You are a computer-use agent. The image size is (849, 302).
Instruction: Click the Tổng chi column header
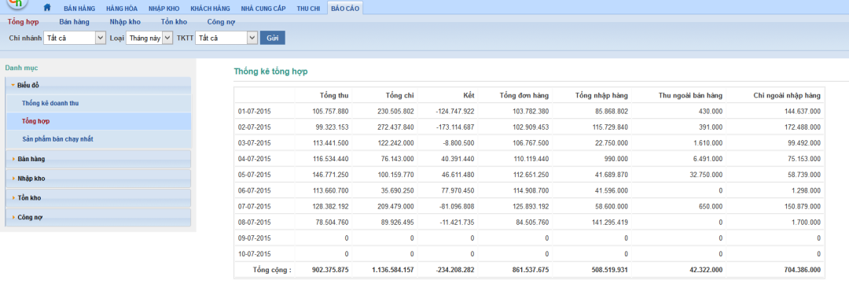click(x=399, y=95)
